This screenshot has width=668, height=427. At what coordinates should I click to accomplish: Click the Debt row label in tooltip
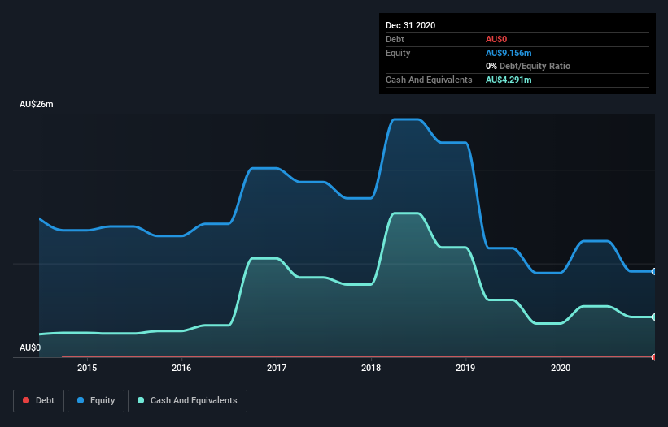coord(395,39)
